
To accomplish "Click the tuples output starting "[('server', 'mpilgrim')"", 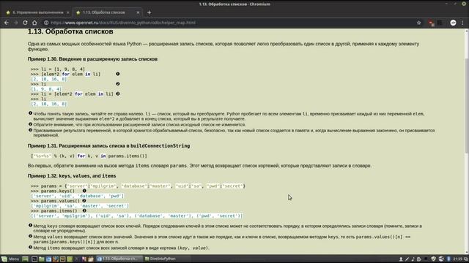I will point(137,216).
